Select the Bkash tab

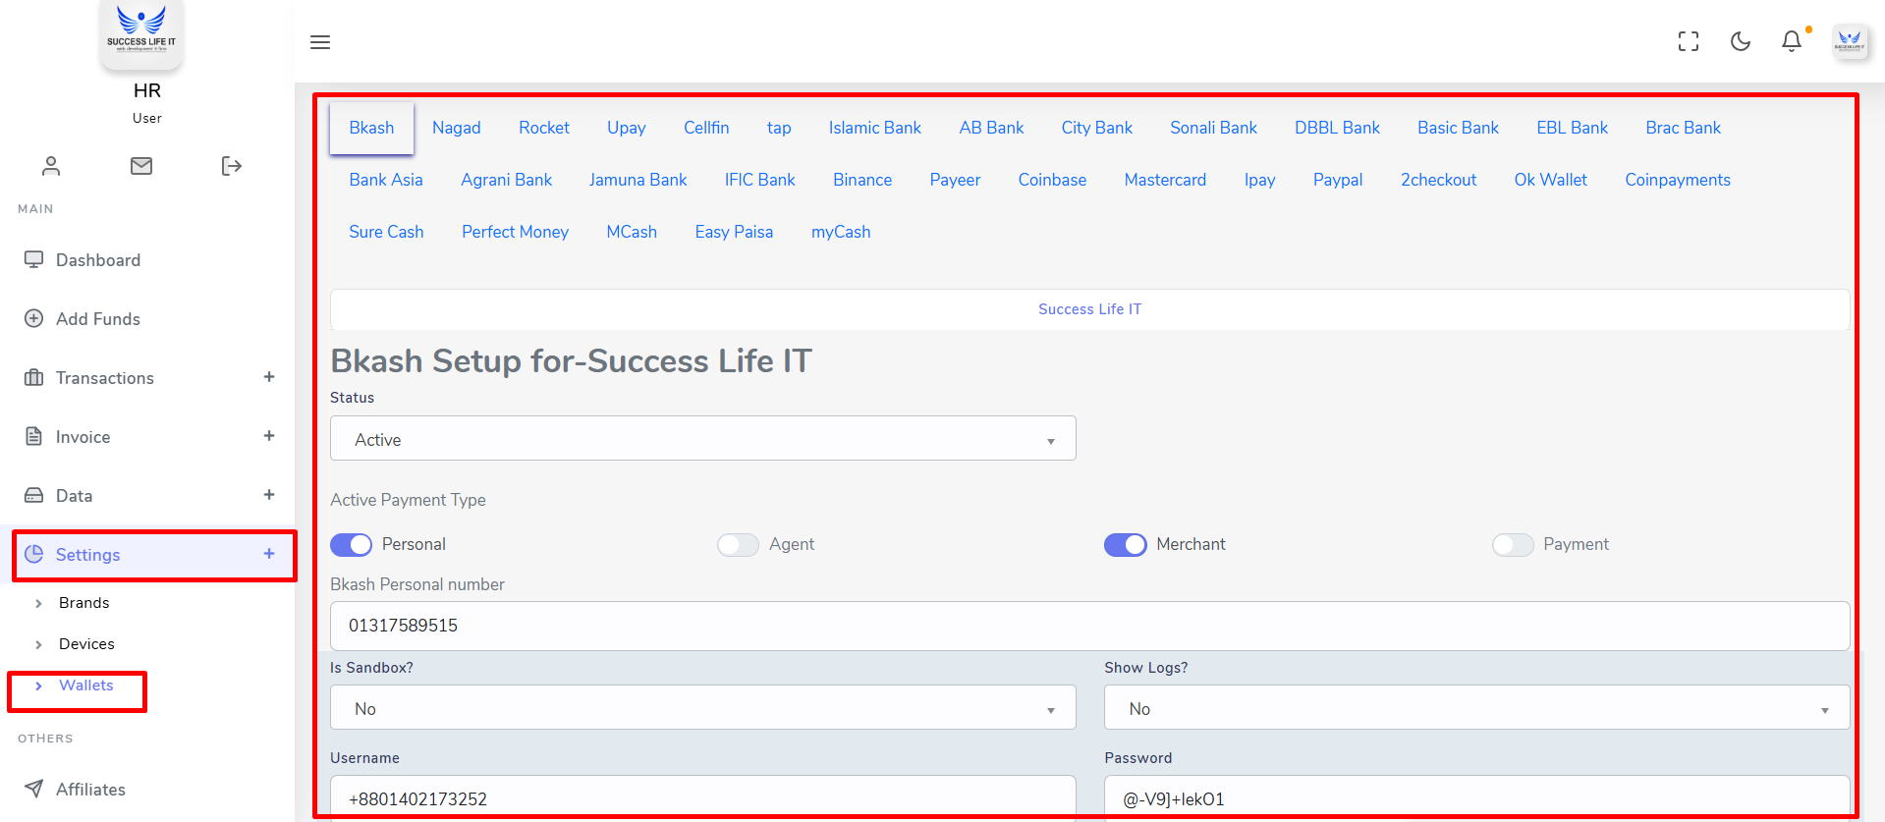pyautogui.click(x=371, y=128)
